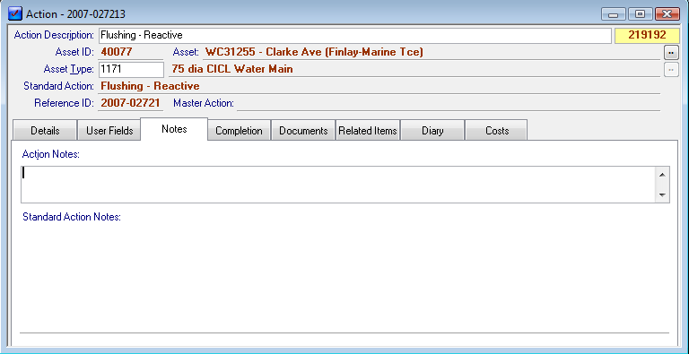Click the Standard Action value Flushing - Reactive
The width and height of the screenshot is (689, 354).
[150, 86]
